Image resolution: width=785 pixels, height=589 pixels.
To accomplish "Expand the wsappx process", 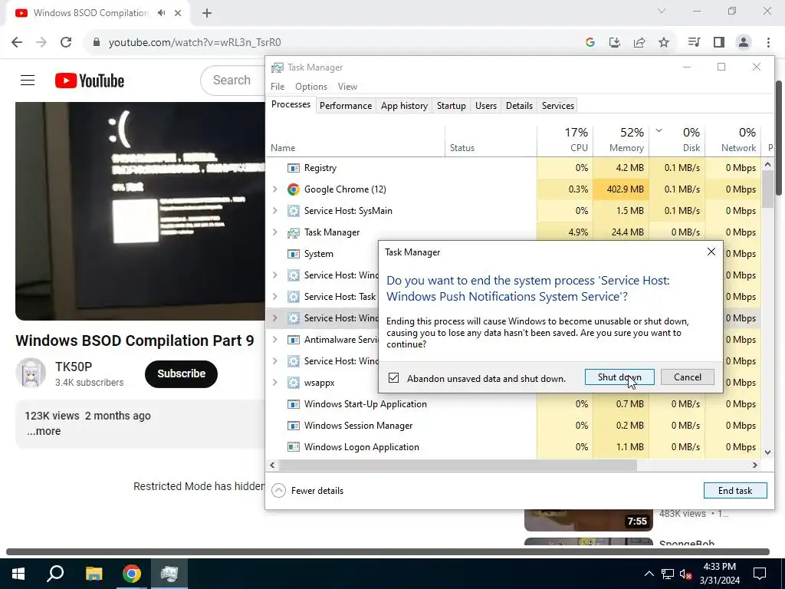I will pyautogui.click(x=275, y=383).
